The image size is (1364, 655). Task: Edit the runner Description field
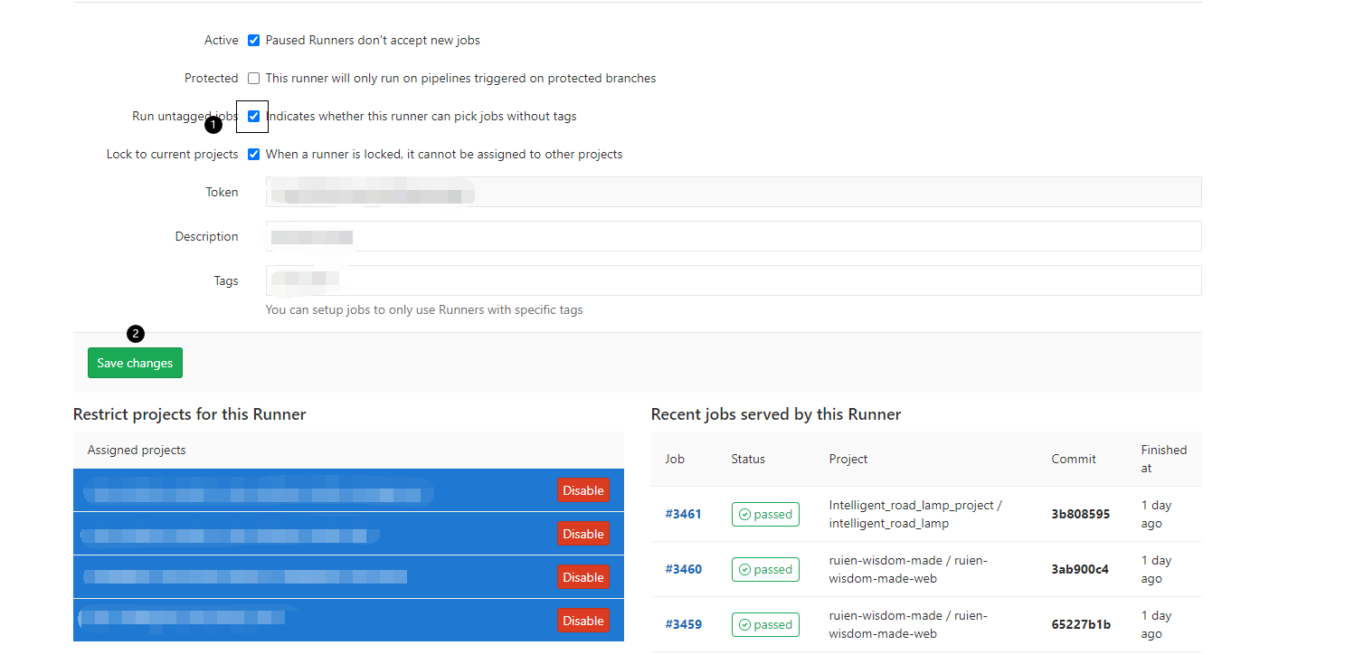click(734, 236)
